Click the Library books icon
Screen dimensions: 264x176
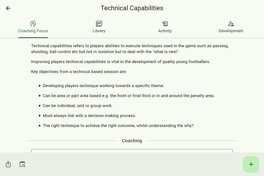pos(99,24)
